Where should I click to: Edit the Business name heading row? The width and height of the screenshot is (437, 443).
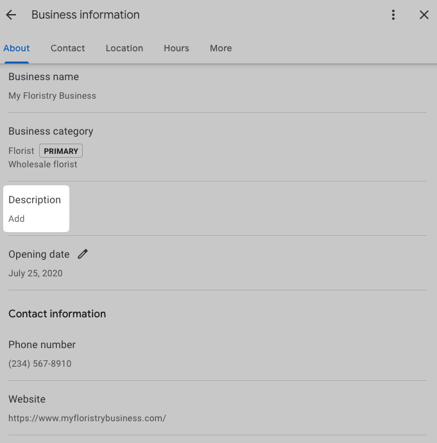click(44, 77)
